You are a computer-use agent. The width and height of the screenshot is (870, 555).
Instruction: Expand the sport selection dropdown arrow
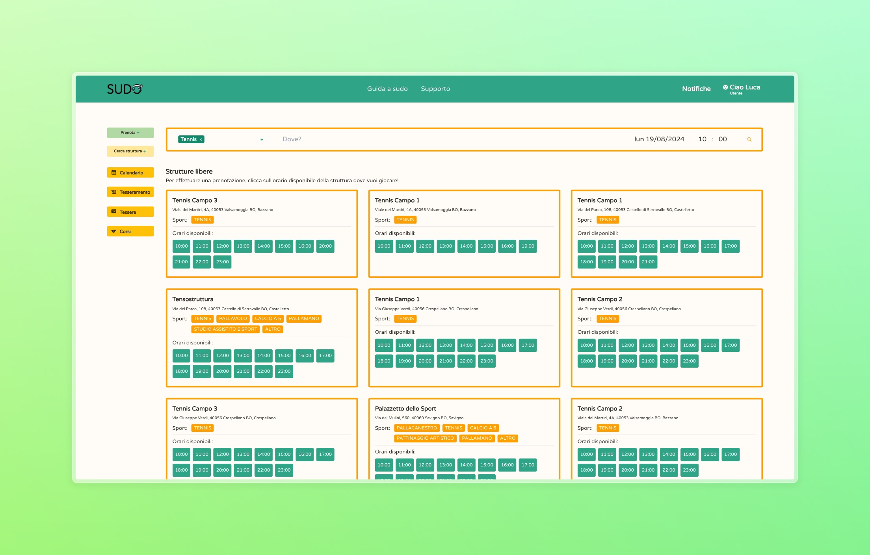click(262, 140)
